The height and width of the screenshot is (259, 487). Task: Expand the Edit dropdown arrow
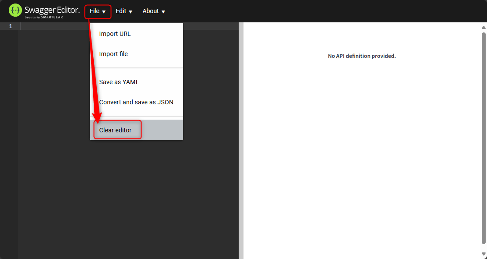click(130, 12)
